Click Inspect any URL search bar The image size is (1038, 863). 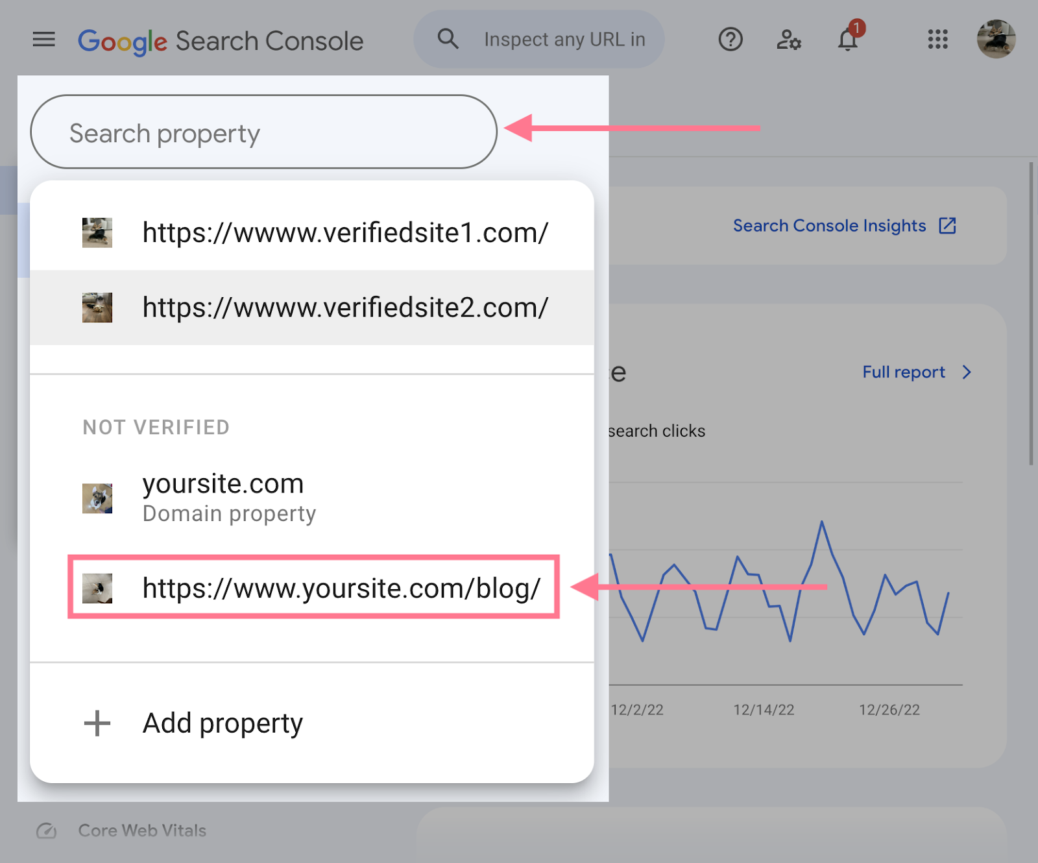point(564,39)
